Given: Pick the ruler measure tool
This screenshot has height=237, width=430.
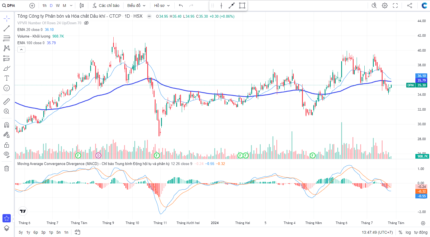Looking at the screenshot, I should pyautogui.click(x=7, y=102).
